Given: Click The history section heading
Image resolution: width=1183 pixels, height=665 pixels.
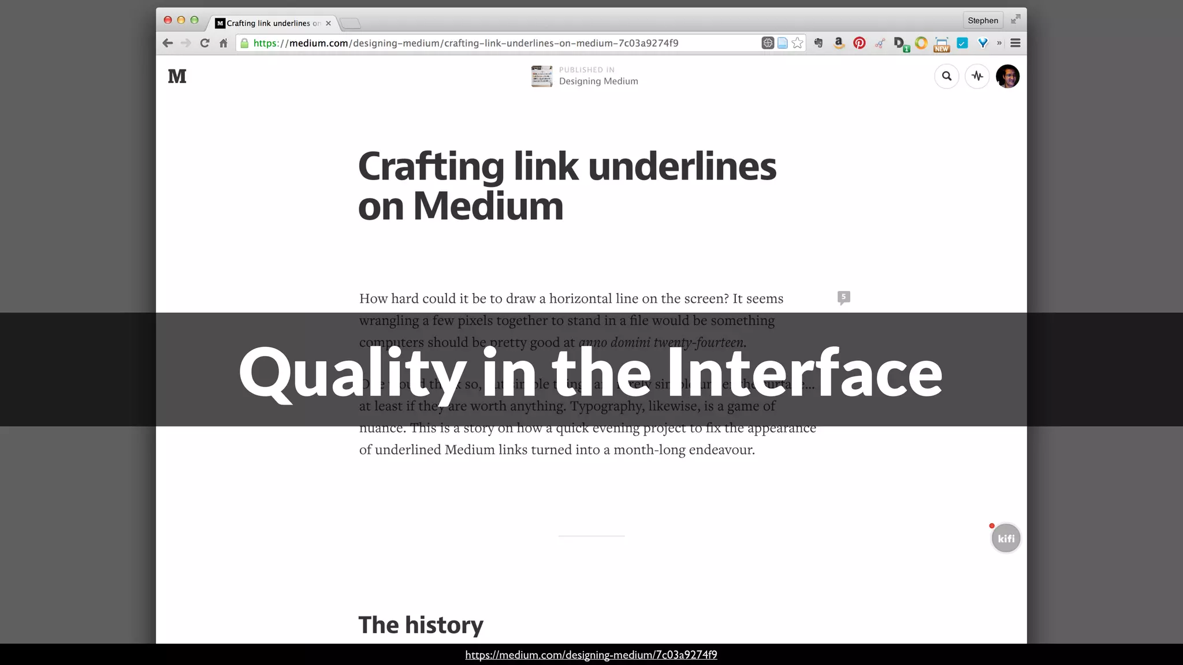Looking at the screenshot, I should [x=421, y=625].
